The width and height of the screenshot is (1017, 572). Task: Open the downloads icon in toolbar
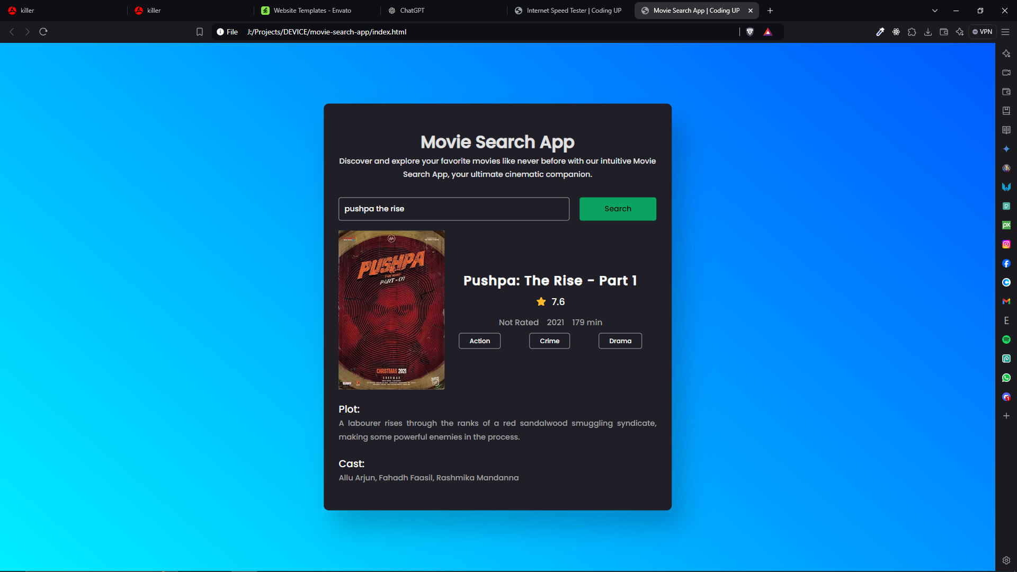point(928,32)
